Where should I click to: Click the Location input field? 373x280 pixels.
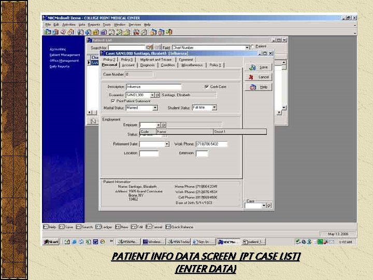(x=149, y=153)
